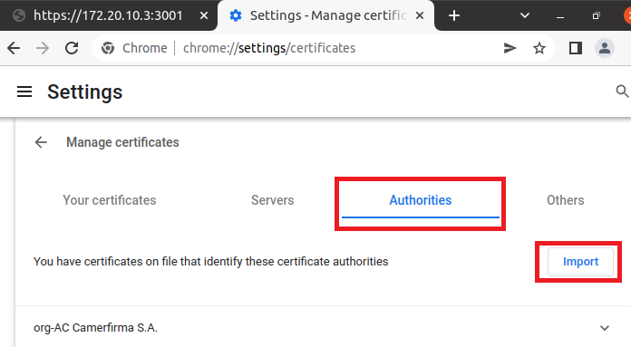
Task: Bookmark this page with the star icon
Action: (x=539, y=48)
